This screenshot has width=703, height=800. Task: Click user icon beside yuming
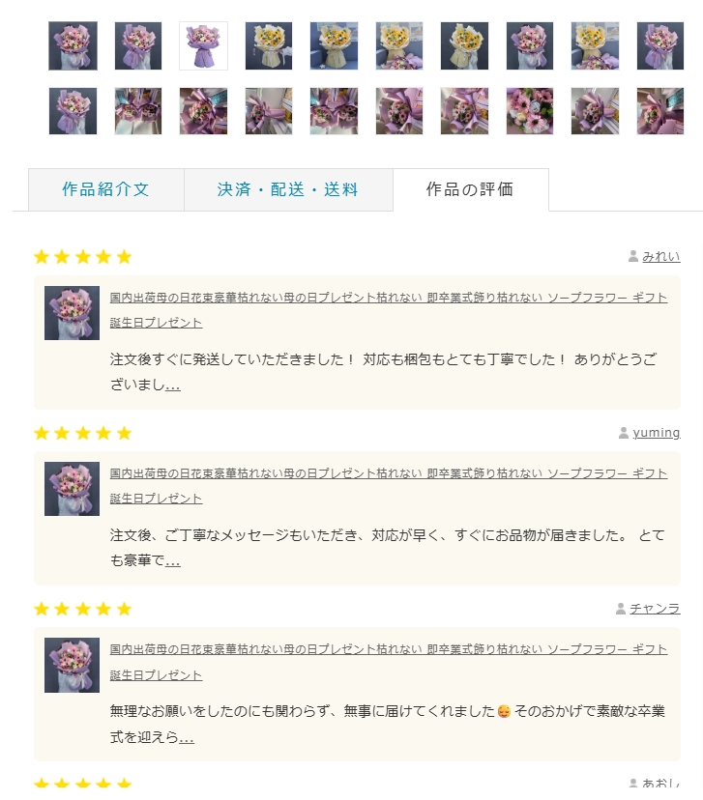pos(624,433)
